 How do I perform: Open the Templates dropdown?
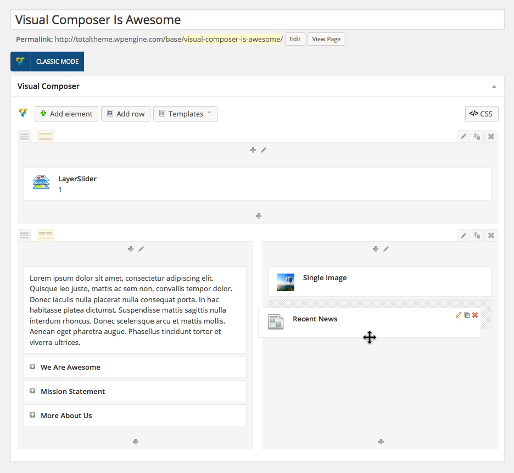[185, 114]
